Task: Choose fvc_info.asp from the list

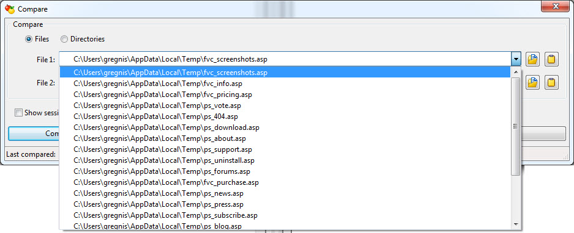Action: 285,84
